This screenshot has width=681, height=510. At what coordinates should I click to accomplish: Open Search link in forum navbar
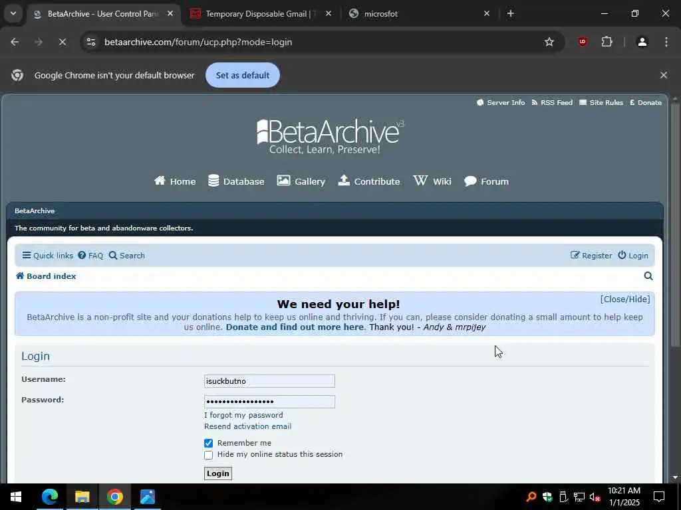(x=127, y=256)
